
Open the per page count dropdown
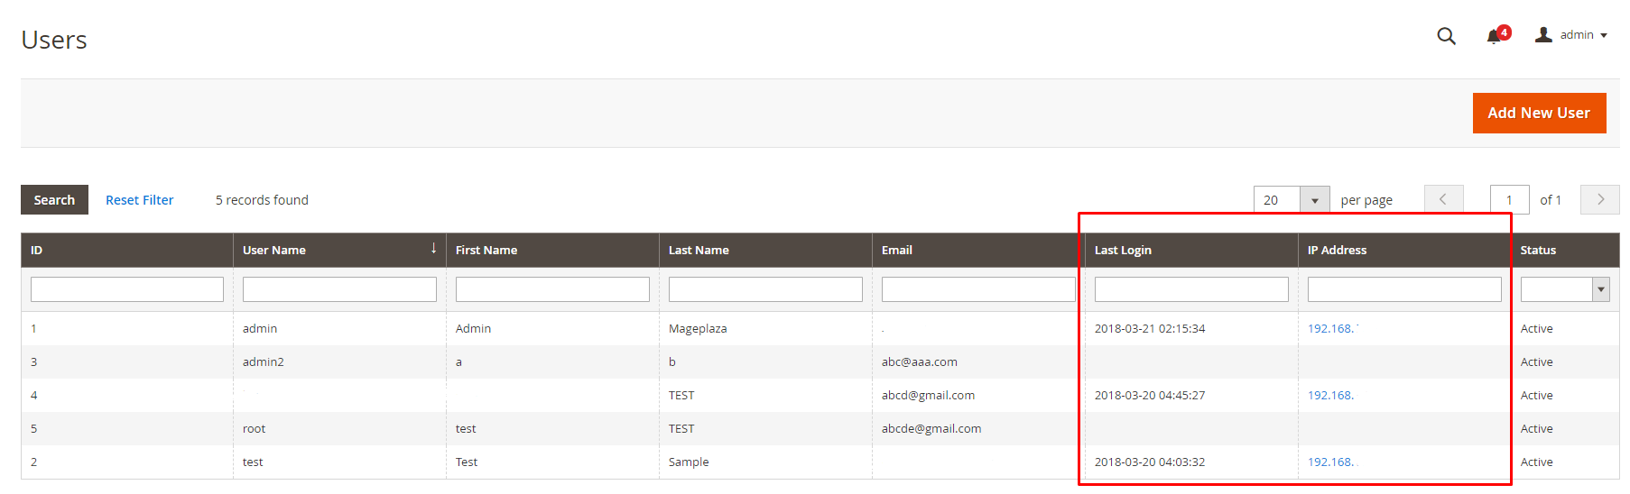click(x=1314, y=200)
